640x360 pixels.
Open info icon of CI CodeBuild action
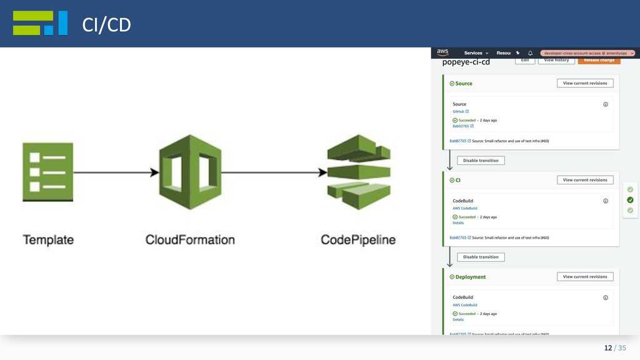(x=606, y=201)
